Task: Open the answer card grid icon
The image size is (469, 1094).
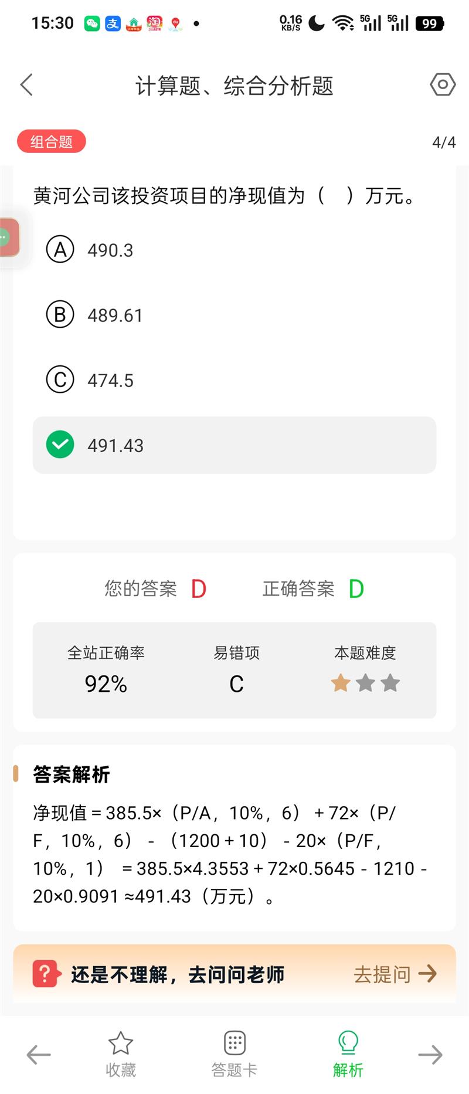Action: coord(235,1044)
